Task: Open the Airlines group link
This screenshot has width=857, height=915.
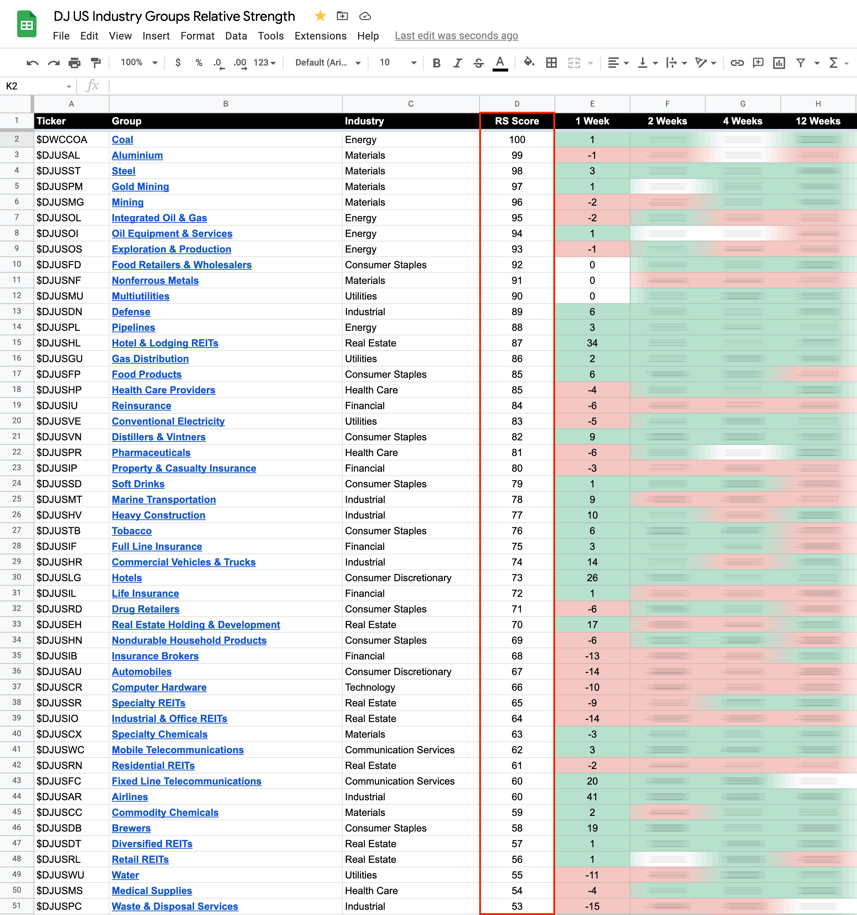Action: 130,797
